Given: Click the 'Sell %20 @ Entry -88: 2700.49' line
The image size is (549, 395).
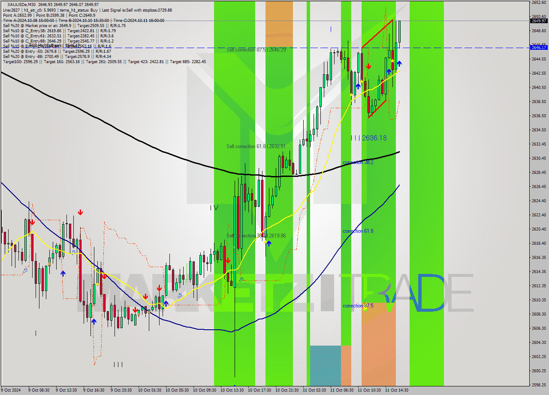Looking at the screenshot, I should [x=57, y=56].
